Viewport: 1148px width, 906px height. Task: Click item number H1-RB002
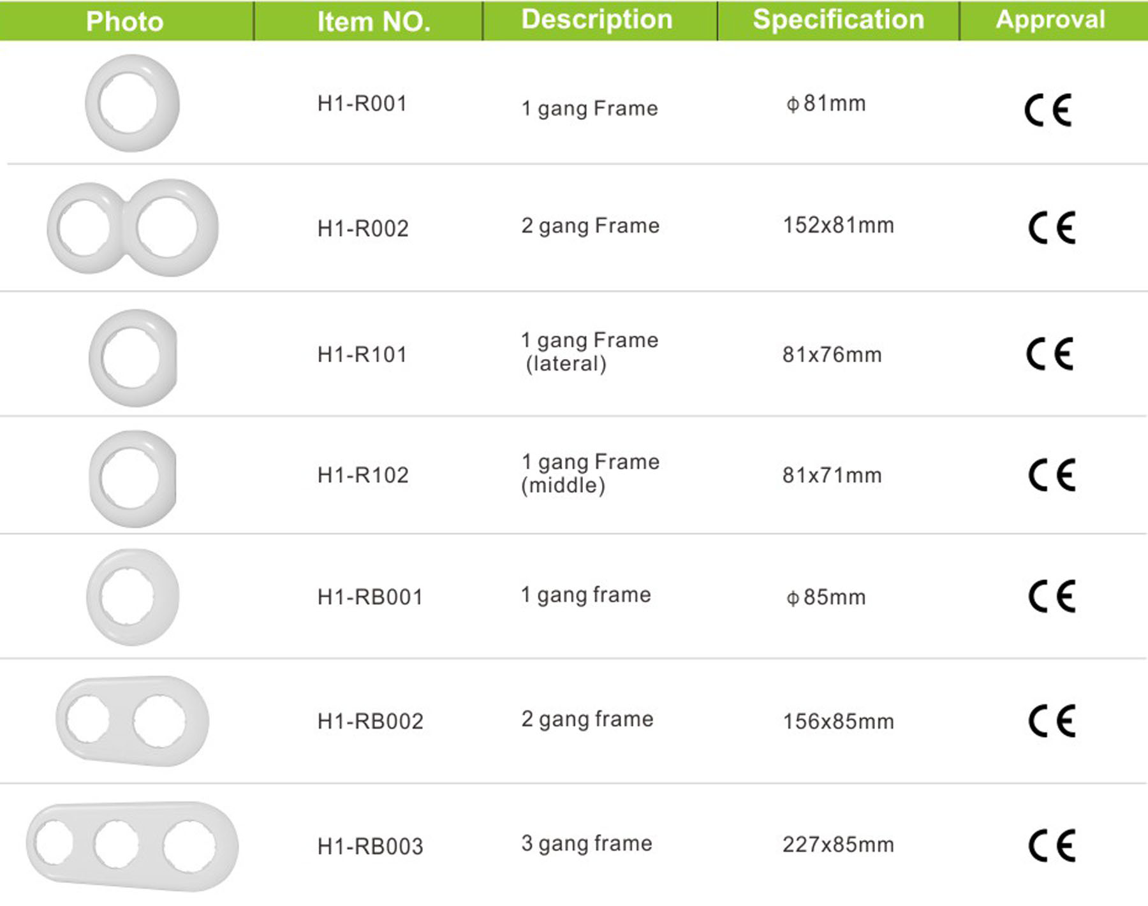click(371, 721)
